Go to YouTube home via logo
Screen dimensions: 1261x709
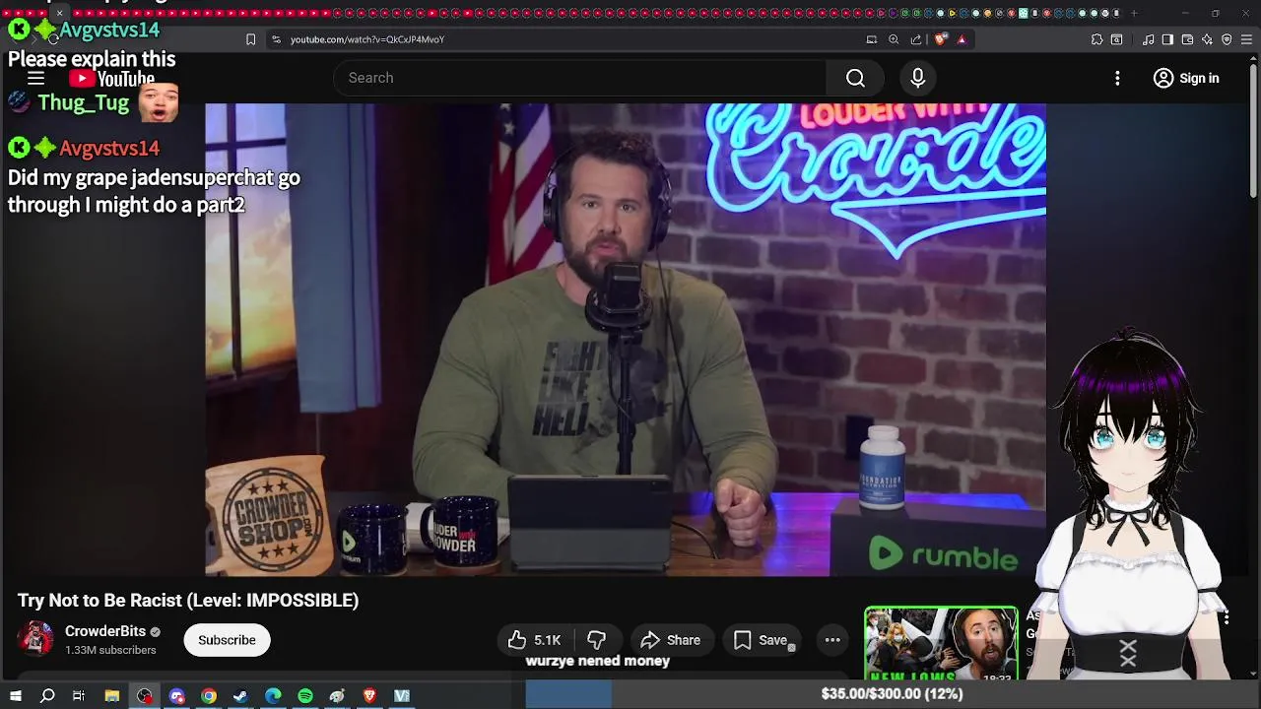[x=111, y=79]
